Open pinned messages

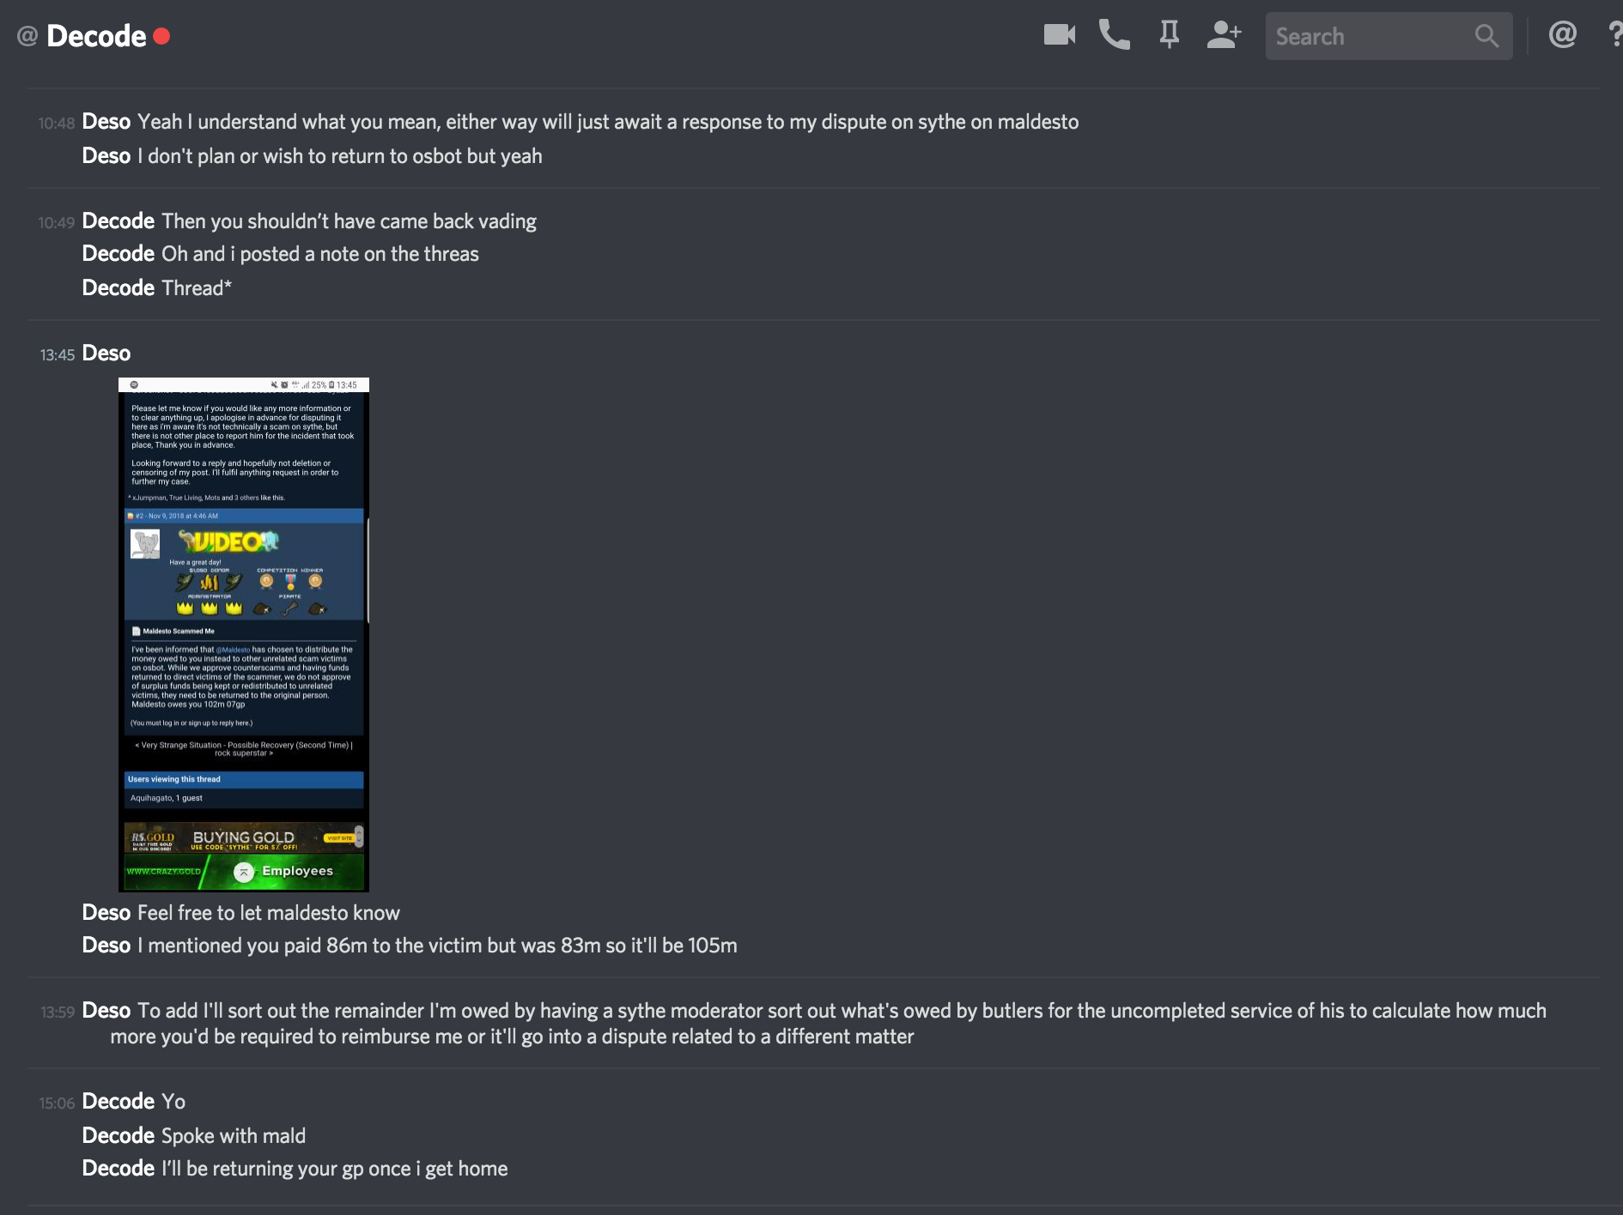coord(1169,35)
